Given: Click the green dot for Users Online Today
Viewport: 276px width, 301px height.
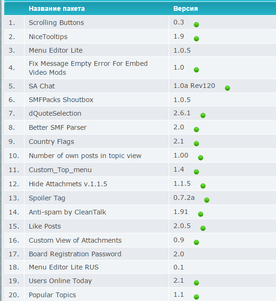Looking at the screenshot, I should click(196, 283).
